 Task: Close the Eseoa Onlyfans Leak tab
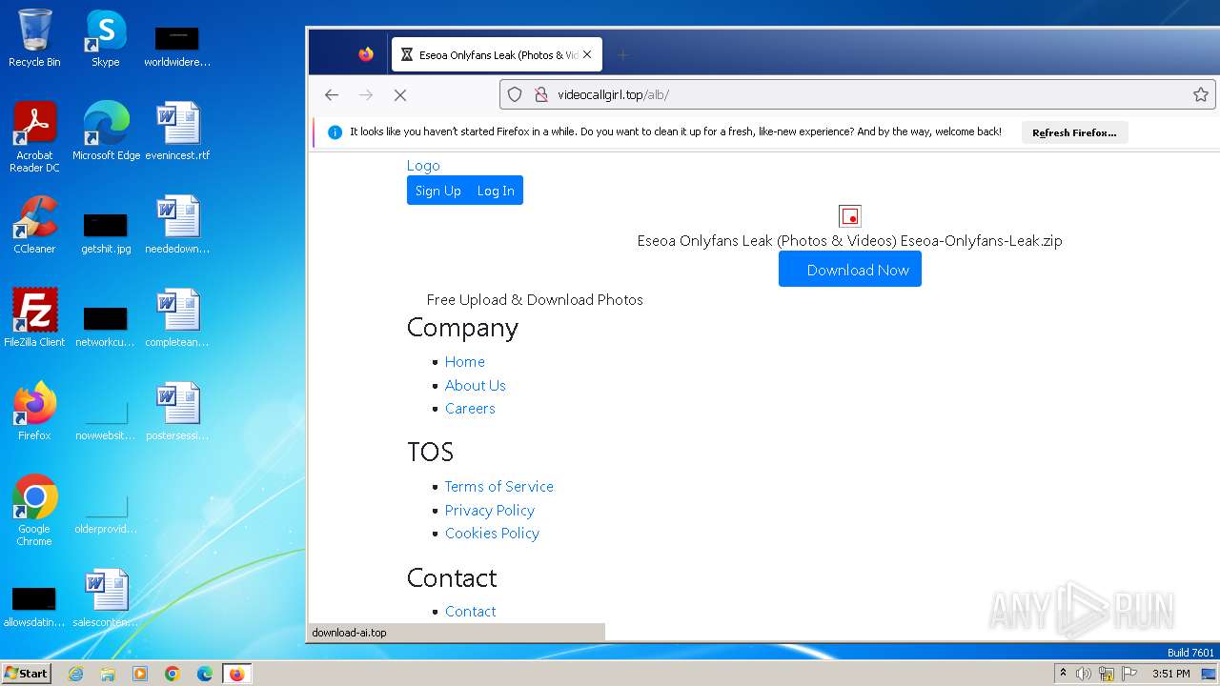587,54
